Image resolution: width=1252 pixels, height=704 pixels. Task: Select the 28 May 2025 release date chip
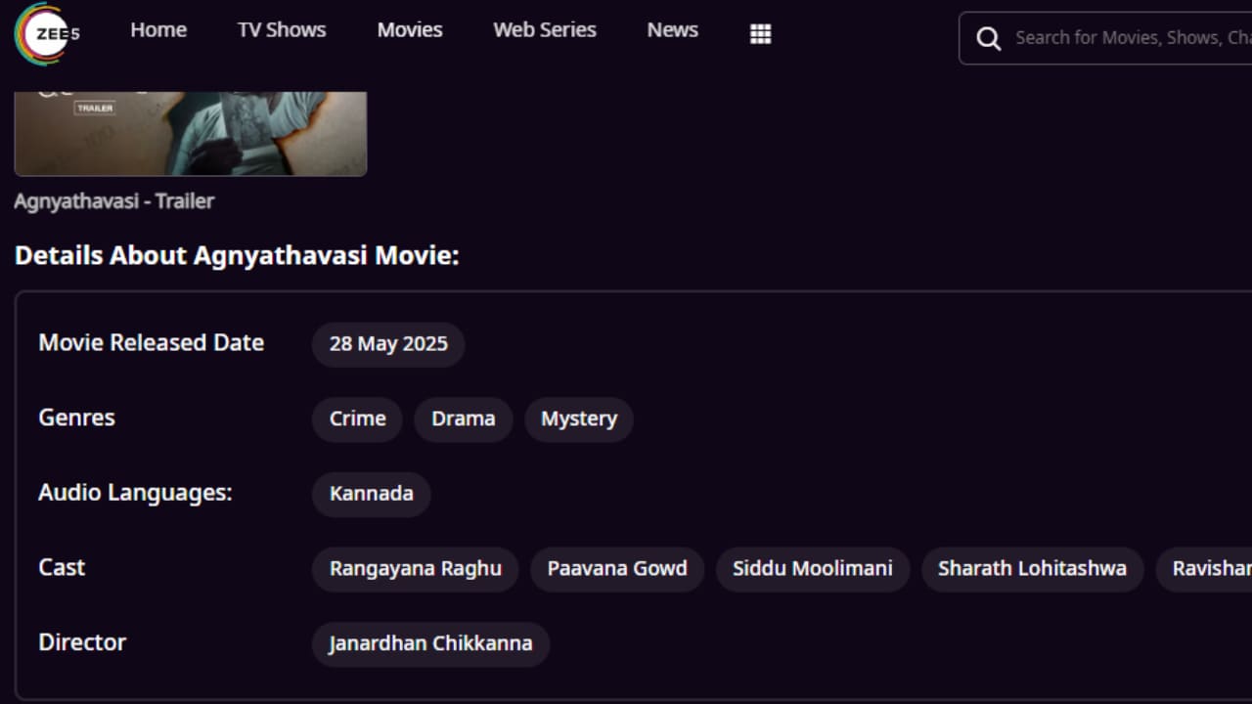coord(388,344)
